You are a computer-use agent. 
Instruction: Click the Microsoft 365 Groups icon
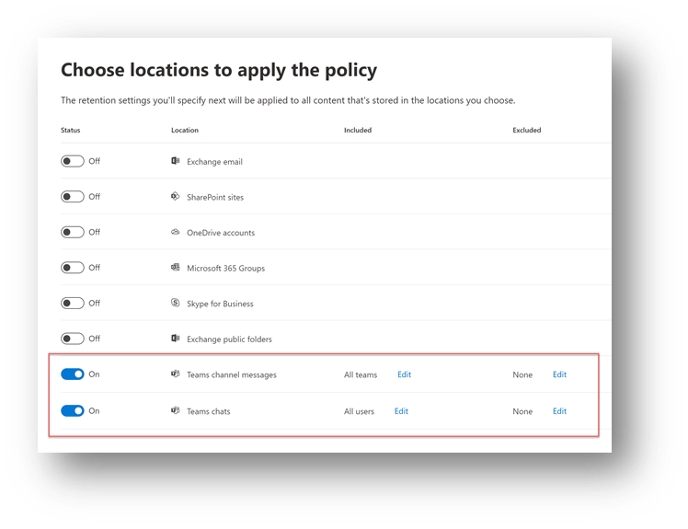pyautogui.click(x=175, y=268)
